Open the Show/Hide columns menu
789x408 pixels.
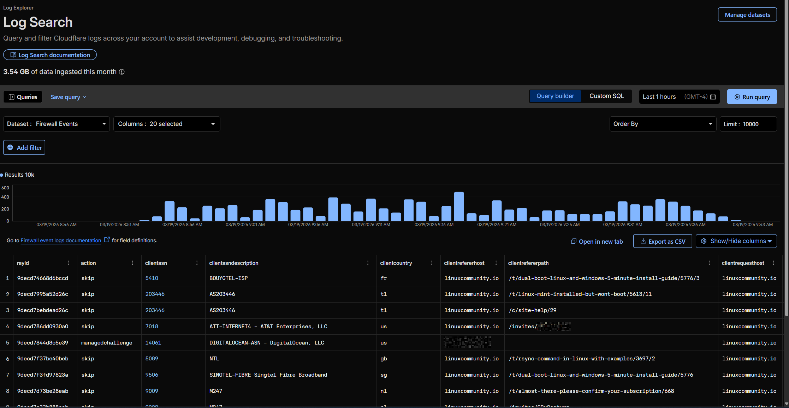coord(736,241)
